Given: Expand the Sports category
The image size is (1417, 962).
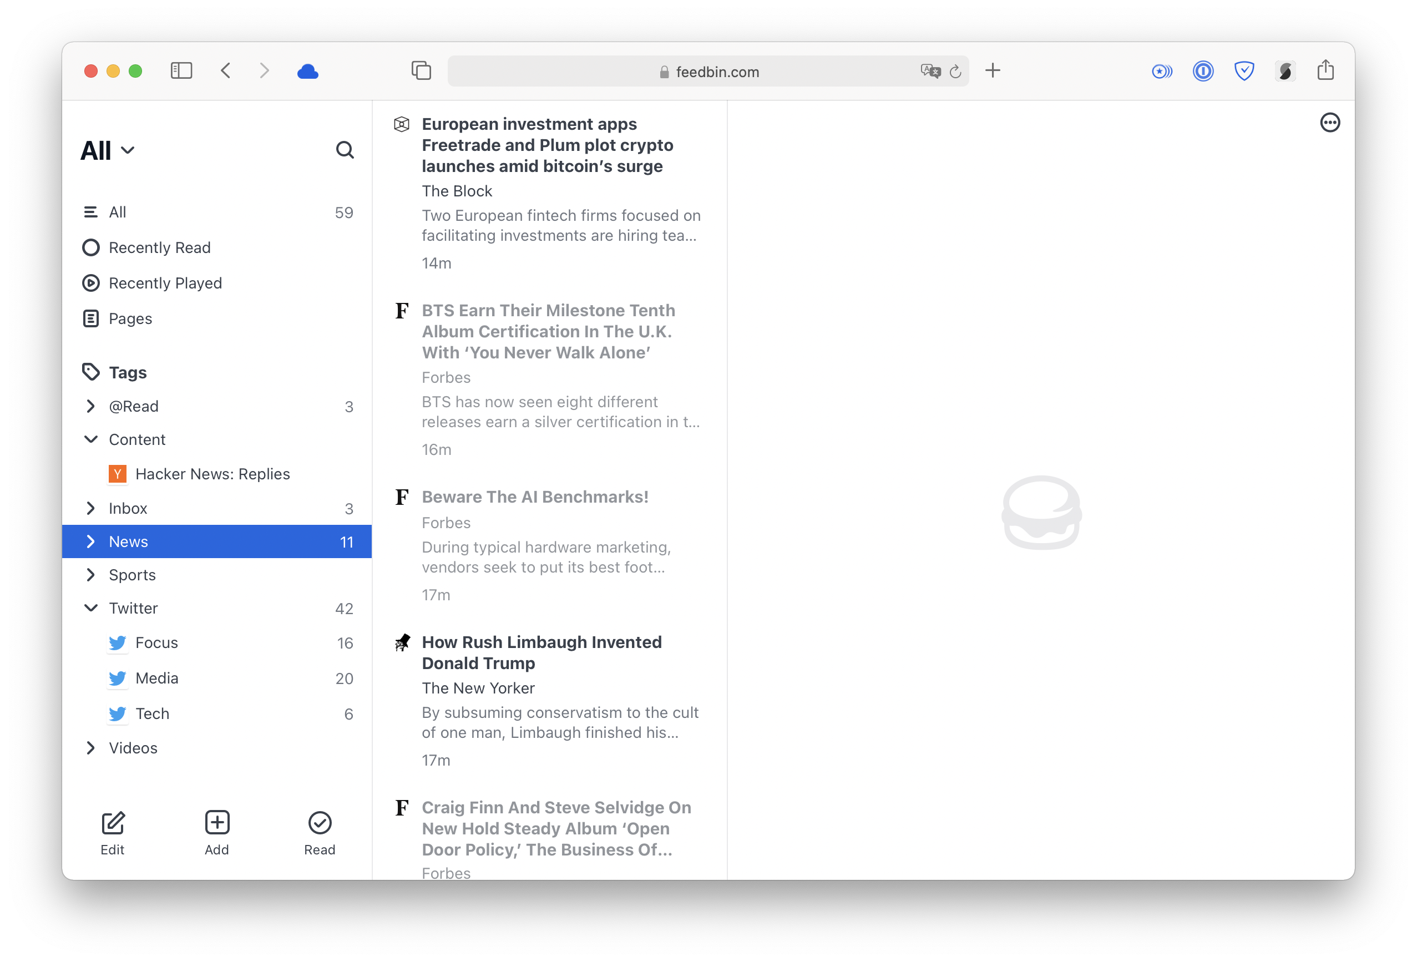Looking at the screenshot, I should pos(91,574).
